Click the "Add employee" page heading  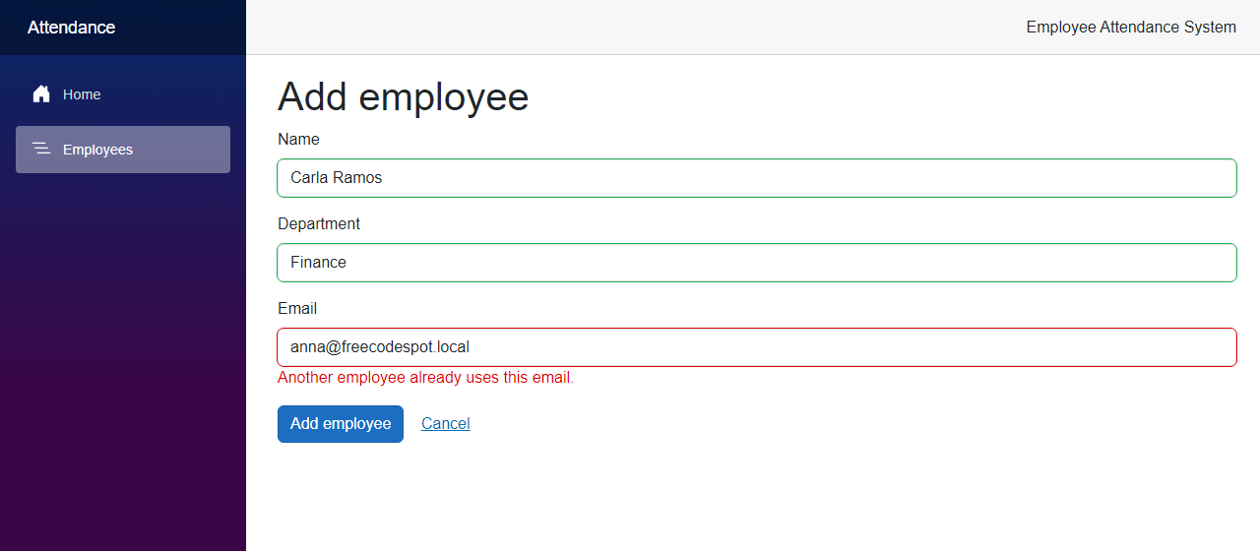point(404,96)
